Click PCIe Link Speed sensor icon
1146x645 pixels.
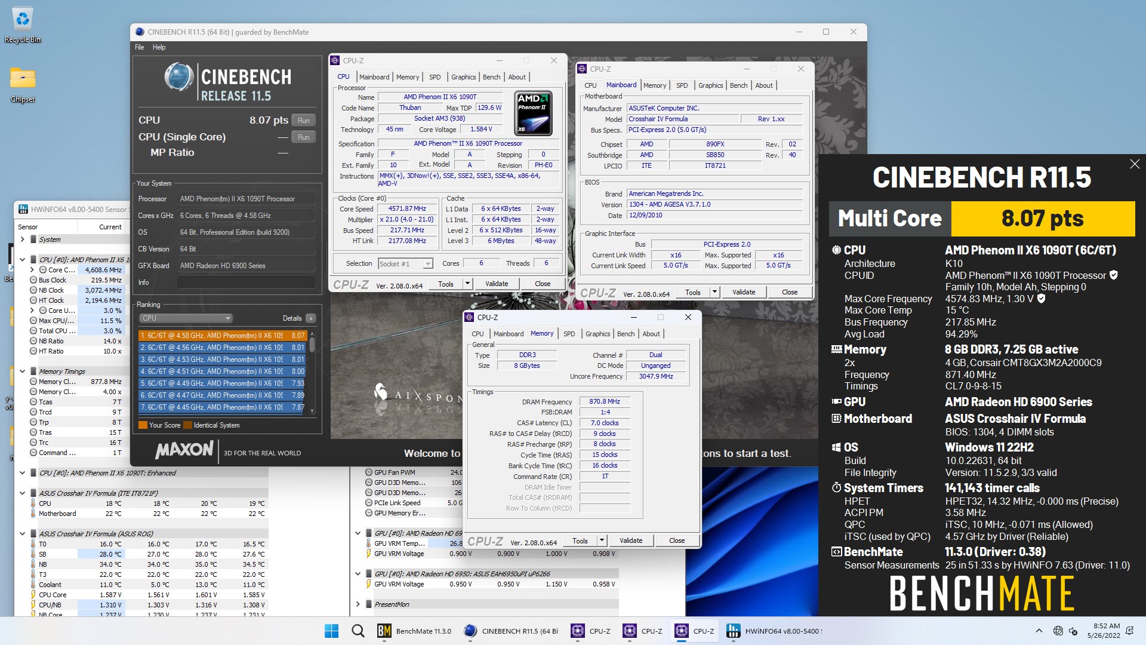pos(369,503)
